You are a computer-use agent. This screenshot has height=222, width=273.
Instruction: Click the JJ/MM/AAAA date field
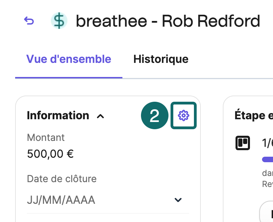pos(108,200)
